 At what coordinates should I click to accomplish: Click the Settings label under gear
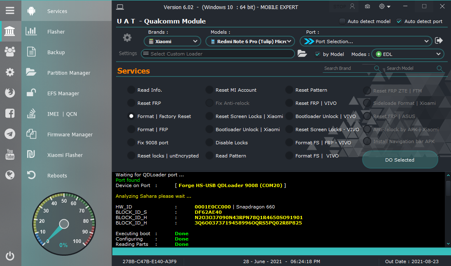click(x=128, y=53)
